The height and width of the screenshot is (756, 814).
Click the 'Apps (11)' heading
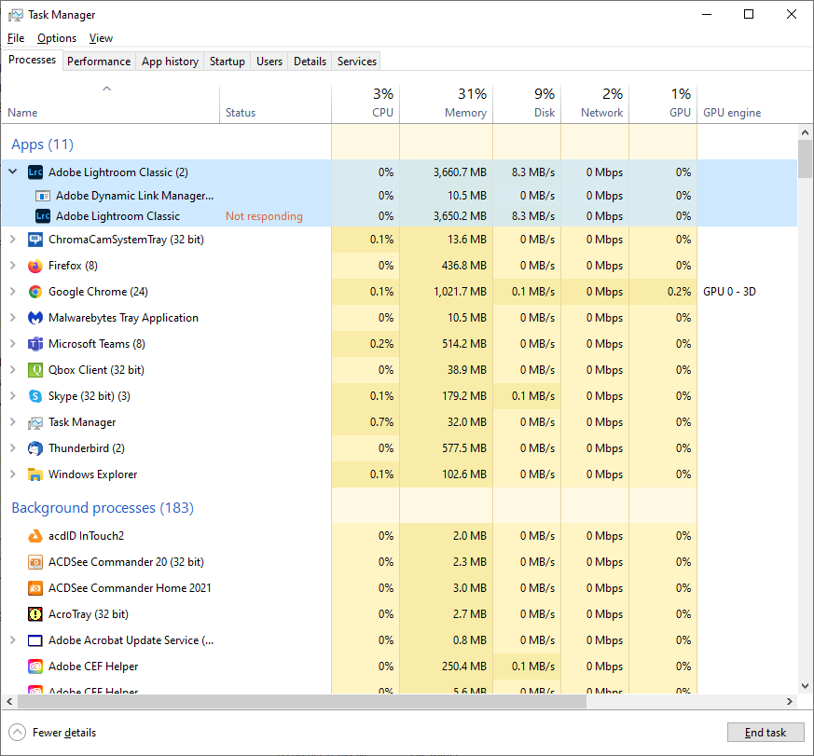point(43,144)
